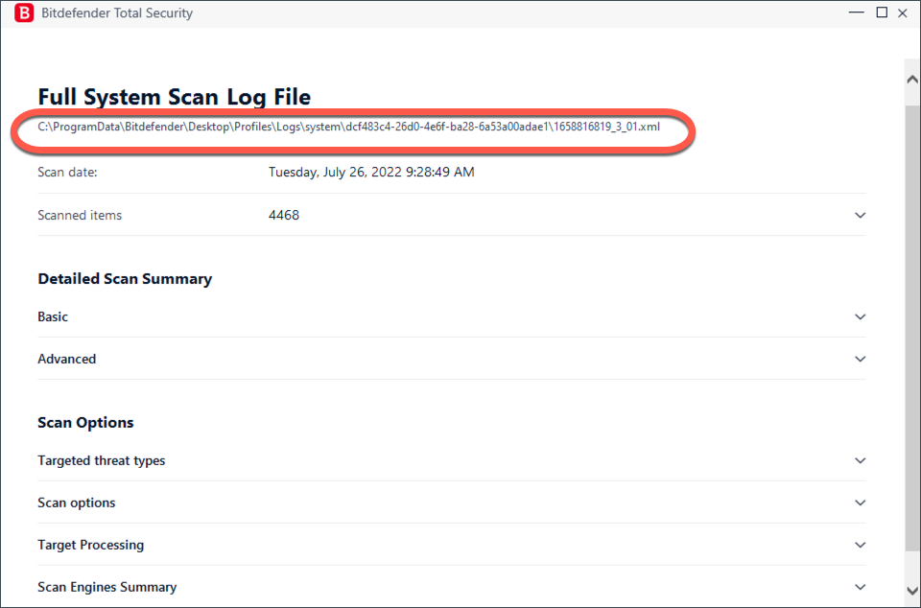Click the Bitdefender logo icon in title bar
Image resolution: width=921 pixels, height=608 pixels.
point(24,12)
